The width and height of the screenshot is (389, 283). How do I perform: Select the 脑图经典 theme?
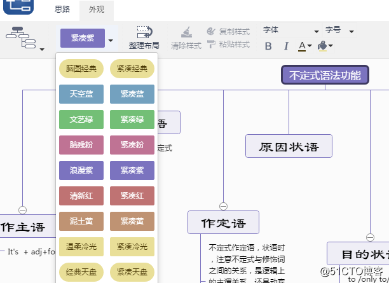(x=81, y=69)
